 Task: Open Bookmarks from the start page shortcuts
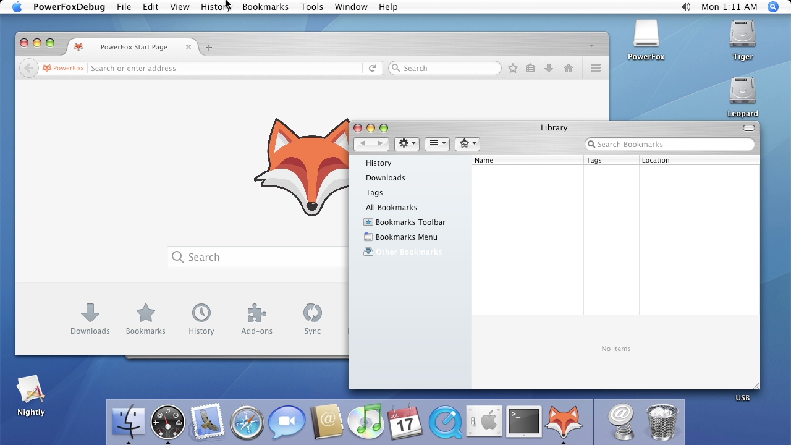tap(146, 320)
